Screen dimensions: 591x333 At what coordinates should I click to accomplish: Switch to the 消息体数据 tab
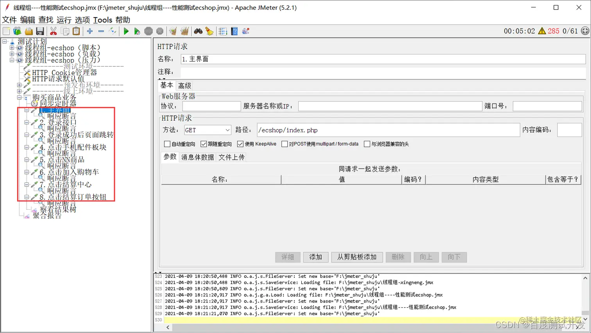click(197, 157)
